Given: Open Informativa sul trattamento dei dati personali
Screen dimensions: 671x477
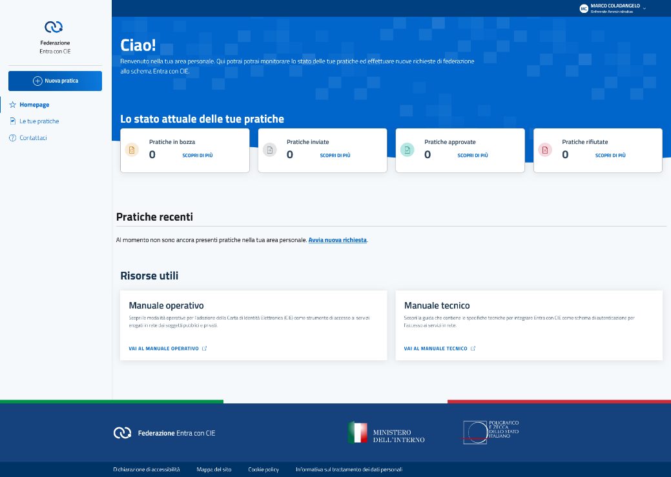Looking at the screenshot, I should [349, 469].
